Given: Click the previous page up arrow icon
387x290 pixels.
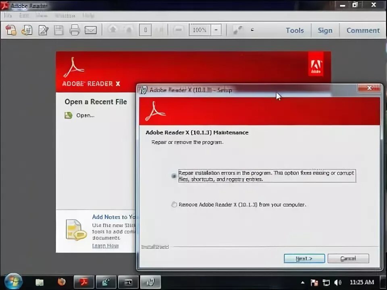Looking at the screenshot, I should point(113,29).
